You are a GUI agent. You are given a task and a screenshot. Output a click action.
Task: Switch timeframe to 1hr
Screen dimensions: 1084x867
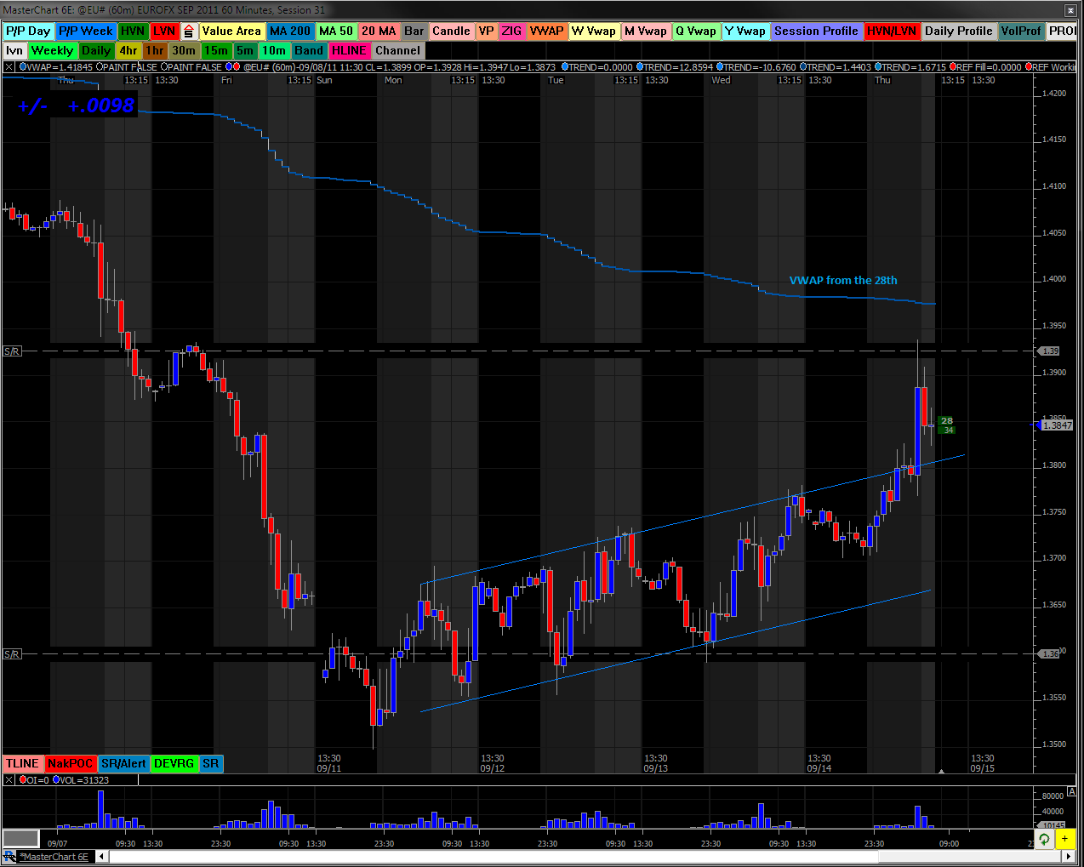154,50
